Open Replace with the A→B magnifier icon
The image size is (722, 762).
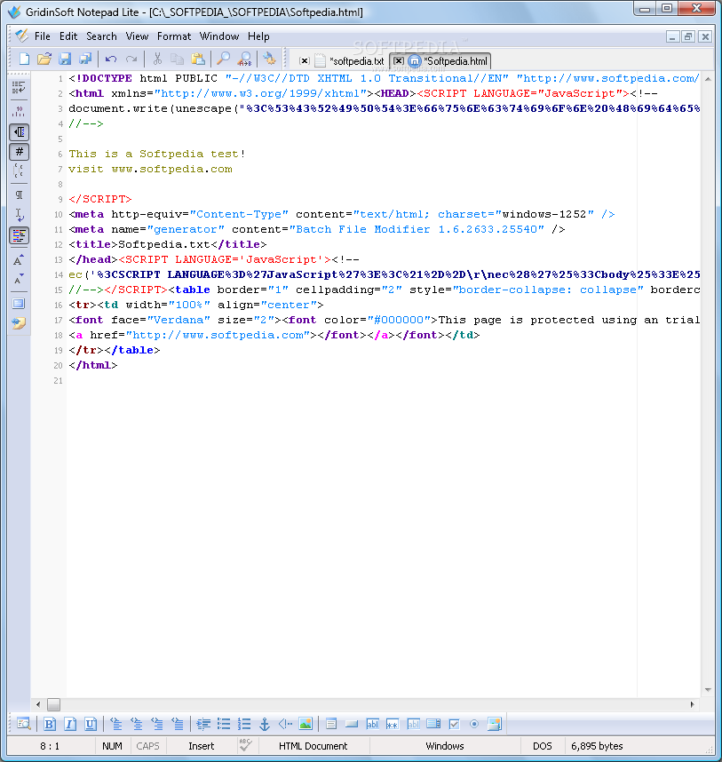point(244,60)
